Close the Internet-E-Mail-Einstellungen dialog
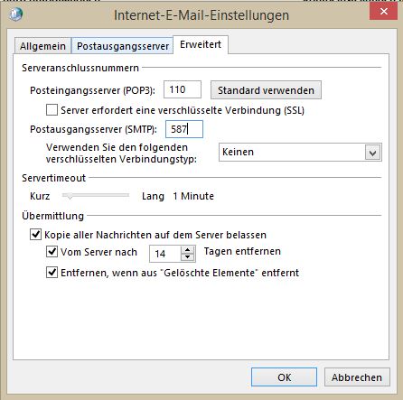Viewport: 403px width, 400px height. (x=383, y=12)
